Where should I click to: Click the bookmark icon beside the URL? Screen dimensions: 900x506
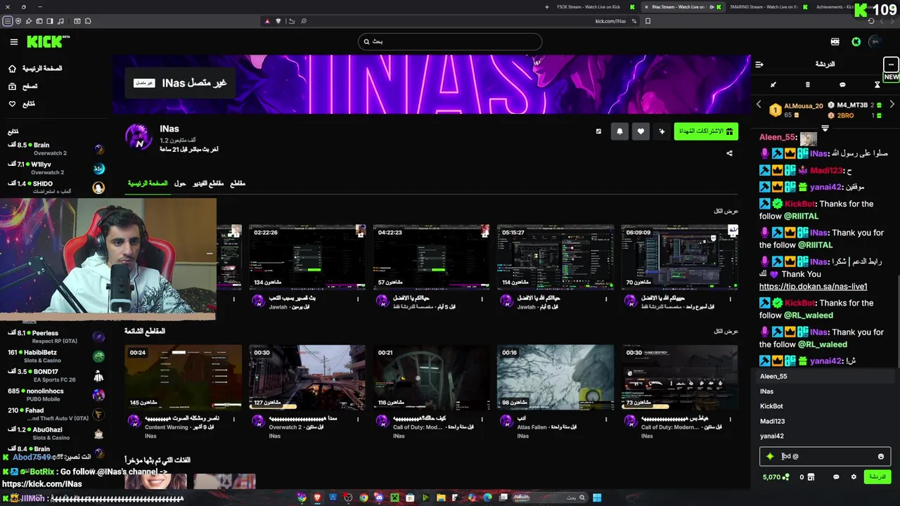[x=648, y=21]
